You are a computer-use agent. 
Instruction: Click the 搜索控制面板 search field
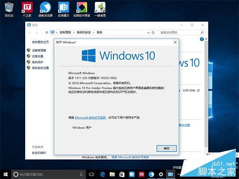[182, 33]
